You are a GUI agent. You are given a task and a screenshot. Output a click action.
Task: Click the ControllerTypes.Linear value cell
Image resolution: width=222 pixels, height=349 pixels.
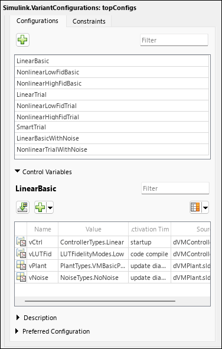(93, 242)
